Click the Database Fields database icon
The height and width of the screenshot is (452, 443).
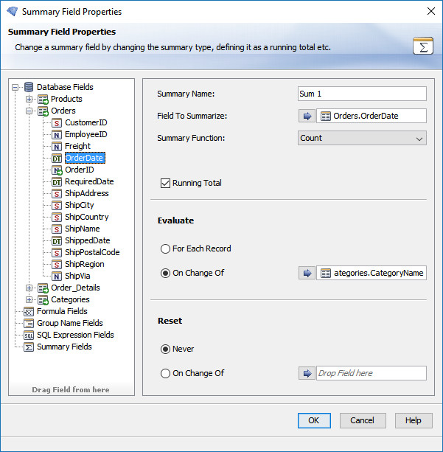coord(29,87)
